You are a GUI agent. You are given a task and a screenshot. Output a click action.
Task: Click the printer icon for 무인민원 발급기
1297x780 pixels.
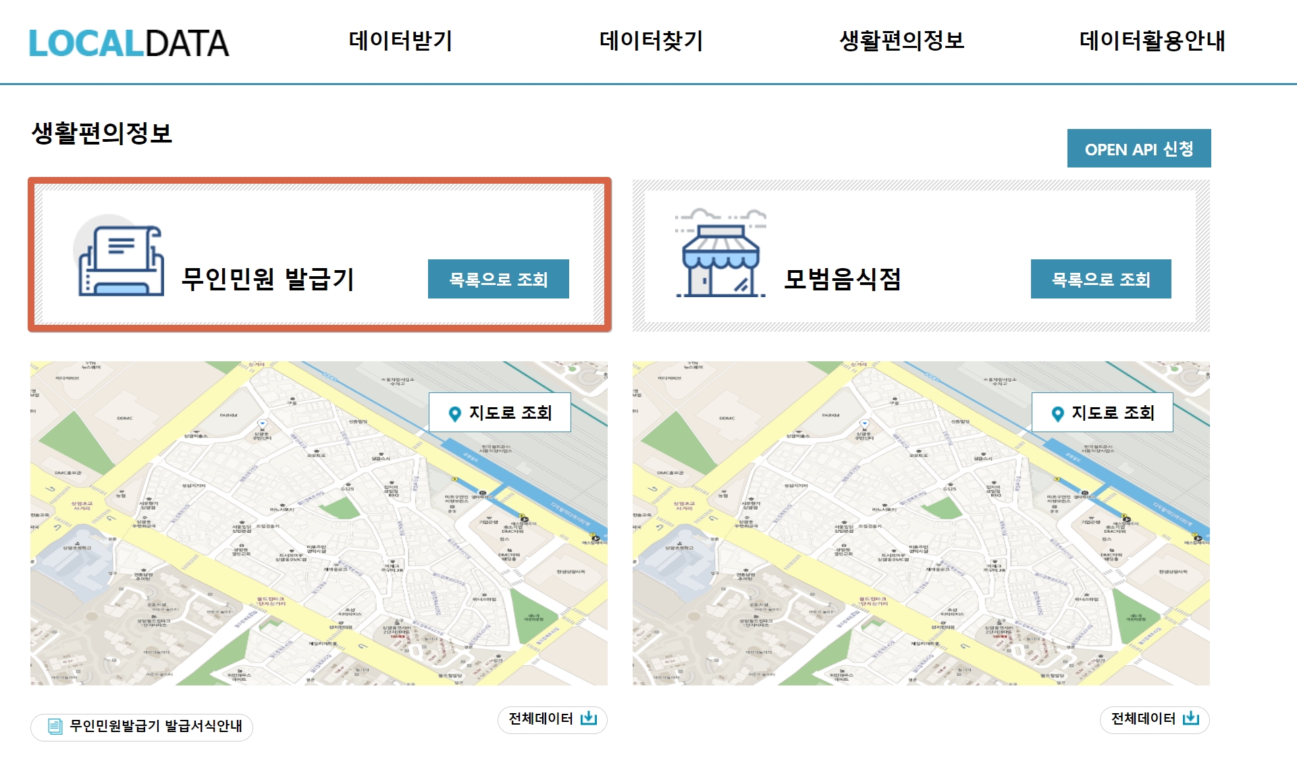120,261
